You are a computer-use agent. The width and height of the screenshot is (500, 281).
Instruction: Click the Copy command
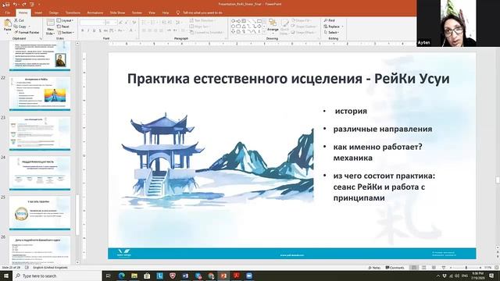click(20, 27)
